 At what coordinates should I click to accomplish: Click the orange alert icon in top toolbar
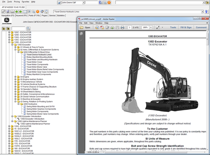click(109, 2)
